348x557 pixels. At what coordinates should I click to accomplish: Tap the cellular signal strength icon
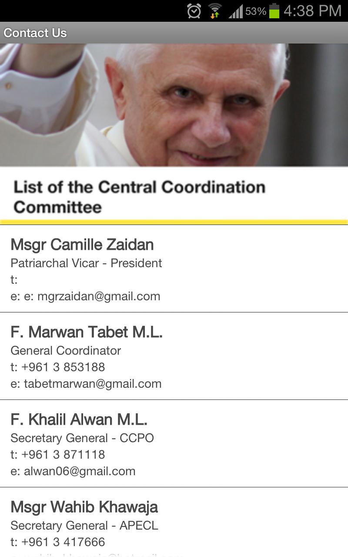click(235, 12)
